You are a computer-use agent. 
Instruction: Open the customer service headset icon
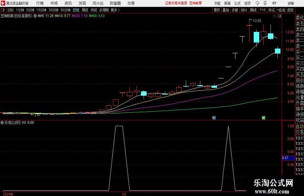pos(257,3)
